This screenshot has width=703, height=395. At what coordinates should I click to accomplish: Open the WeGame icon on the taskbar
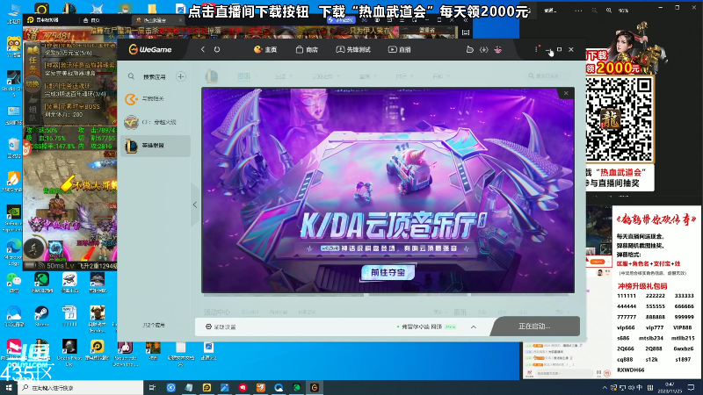[x=315, y=387]
